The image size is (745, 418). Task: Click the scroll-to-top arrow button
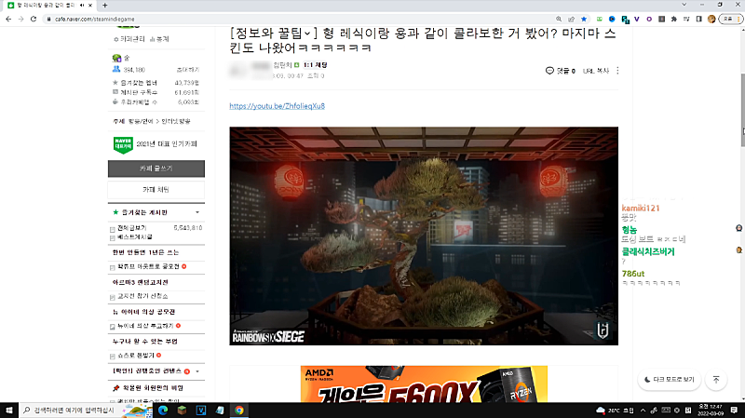(716, 380)
